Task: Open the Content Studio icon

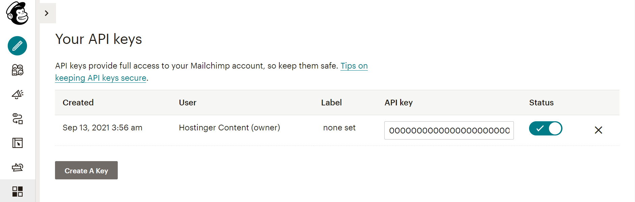Action: coord(18,167)
